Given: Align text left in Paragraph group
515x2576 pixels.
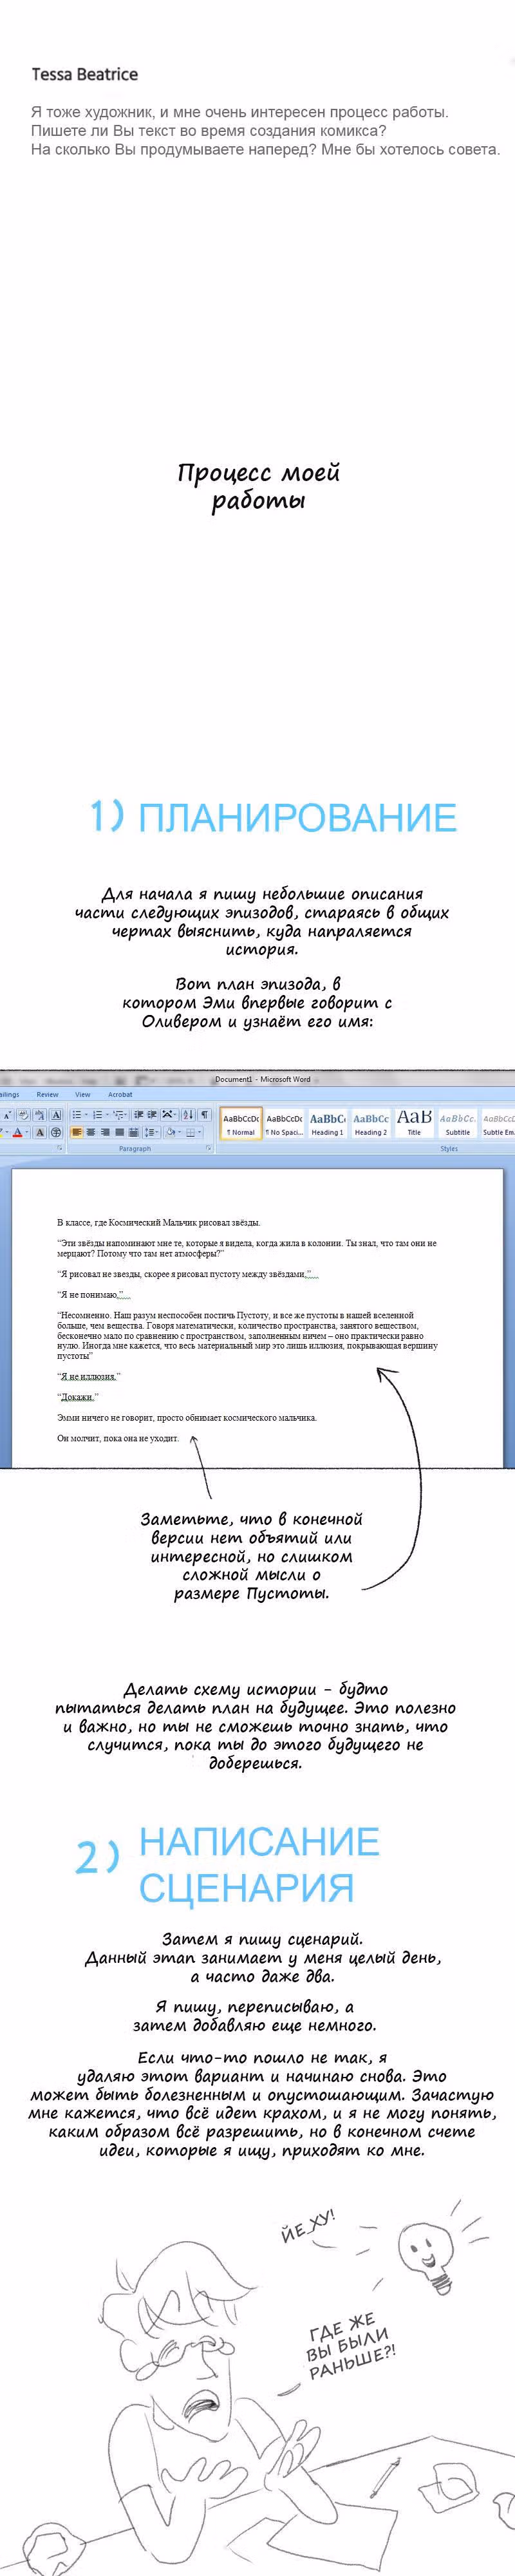Looking at the screenshot, I should click(x=77, y=1132).
